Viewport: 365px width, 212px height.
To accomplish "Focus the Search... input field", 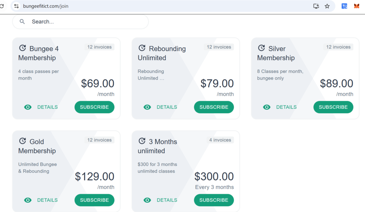I will coord(80,22).
